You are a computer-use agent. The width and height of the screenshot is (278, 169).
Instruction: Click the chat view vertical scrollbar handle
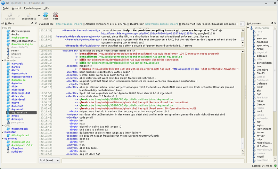(x=243, y=144)
